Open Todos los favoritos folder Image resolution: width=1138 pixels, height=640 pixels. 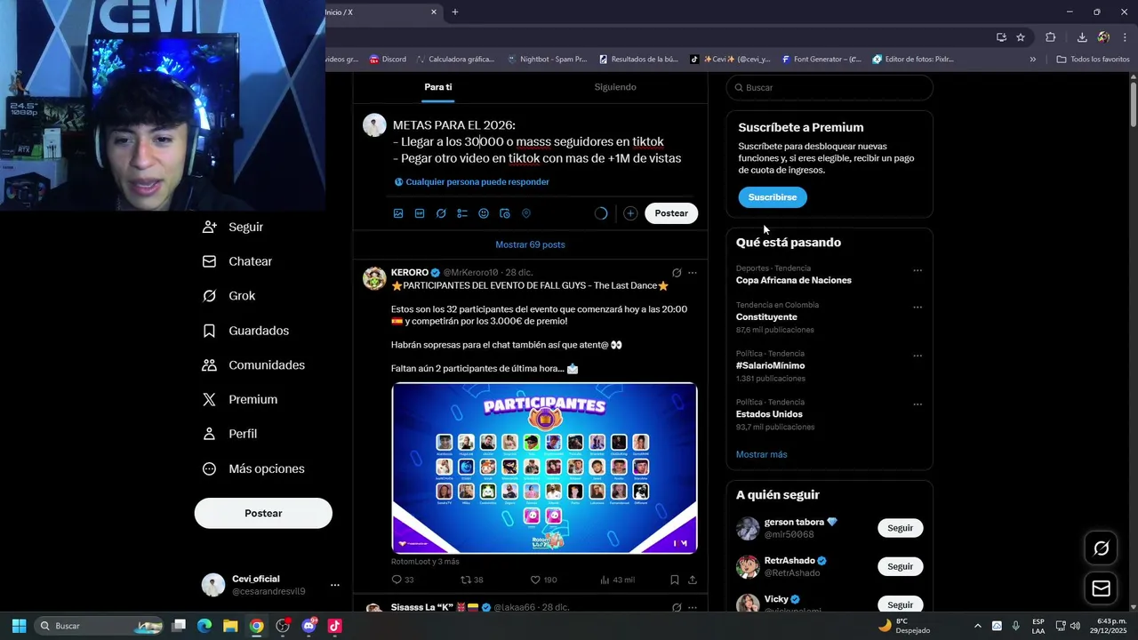click(1093, 60)
